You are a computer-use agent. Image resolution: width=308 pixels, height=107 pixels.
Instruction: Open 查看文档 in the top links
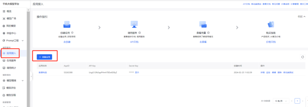[267, 4]
